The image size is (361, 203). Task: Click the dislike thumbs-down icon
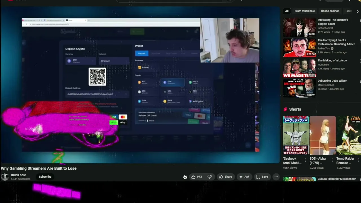210,177
